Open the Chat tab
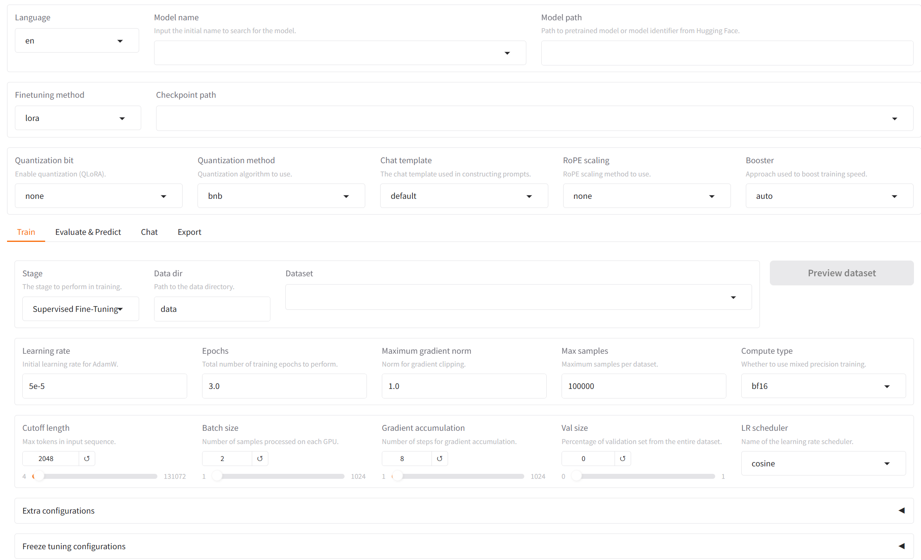This screenshot has width=921, height=560. [149, 232]
